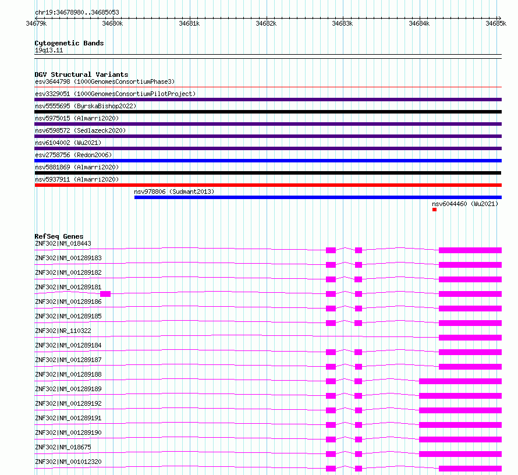This screenshot has height=475, width=518.
Task: Select the extended last exon of NM_001289188
Action: pyautogui.click(x=460, y=381)
